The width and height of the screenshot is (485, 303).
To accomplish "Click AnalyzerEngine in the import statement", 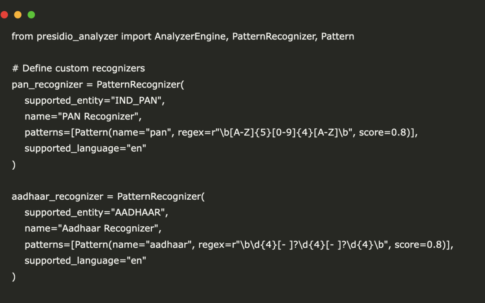I will [192, 36].
